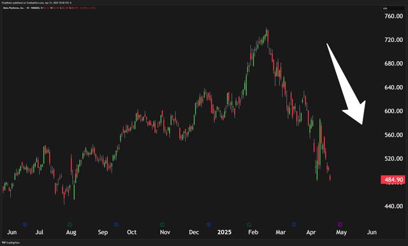408x246 pixels.
Task: Click the 'Oct' time axis label
Action: (x=132, y=232)
